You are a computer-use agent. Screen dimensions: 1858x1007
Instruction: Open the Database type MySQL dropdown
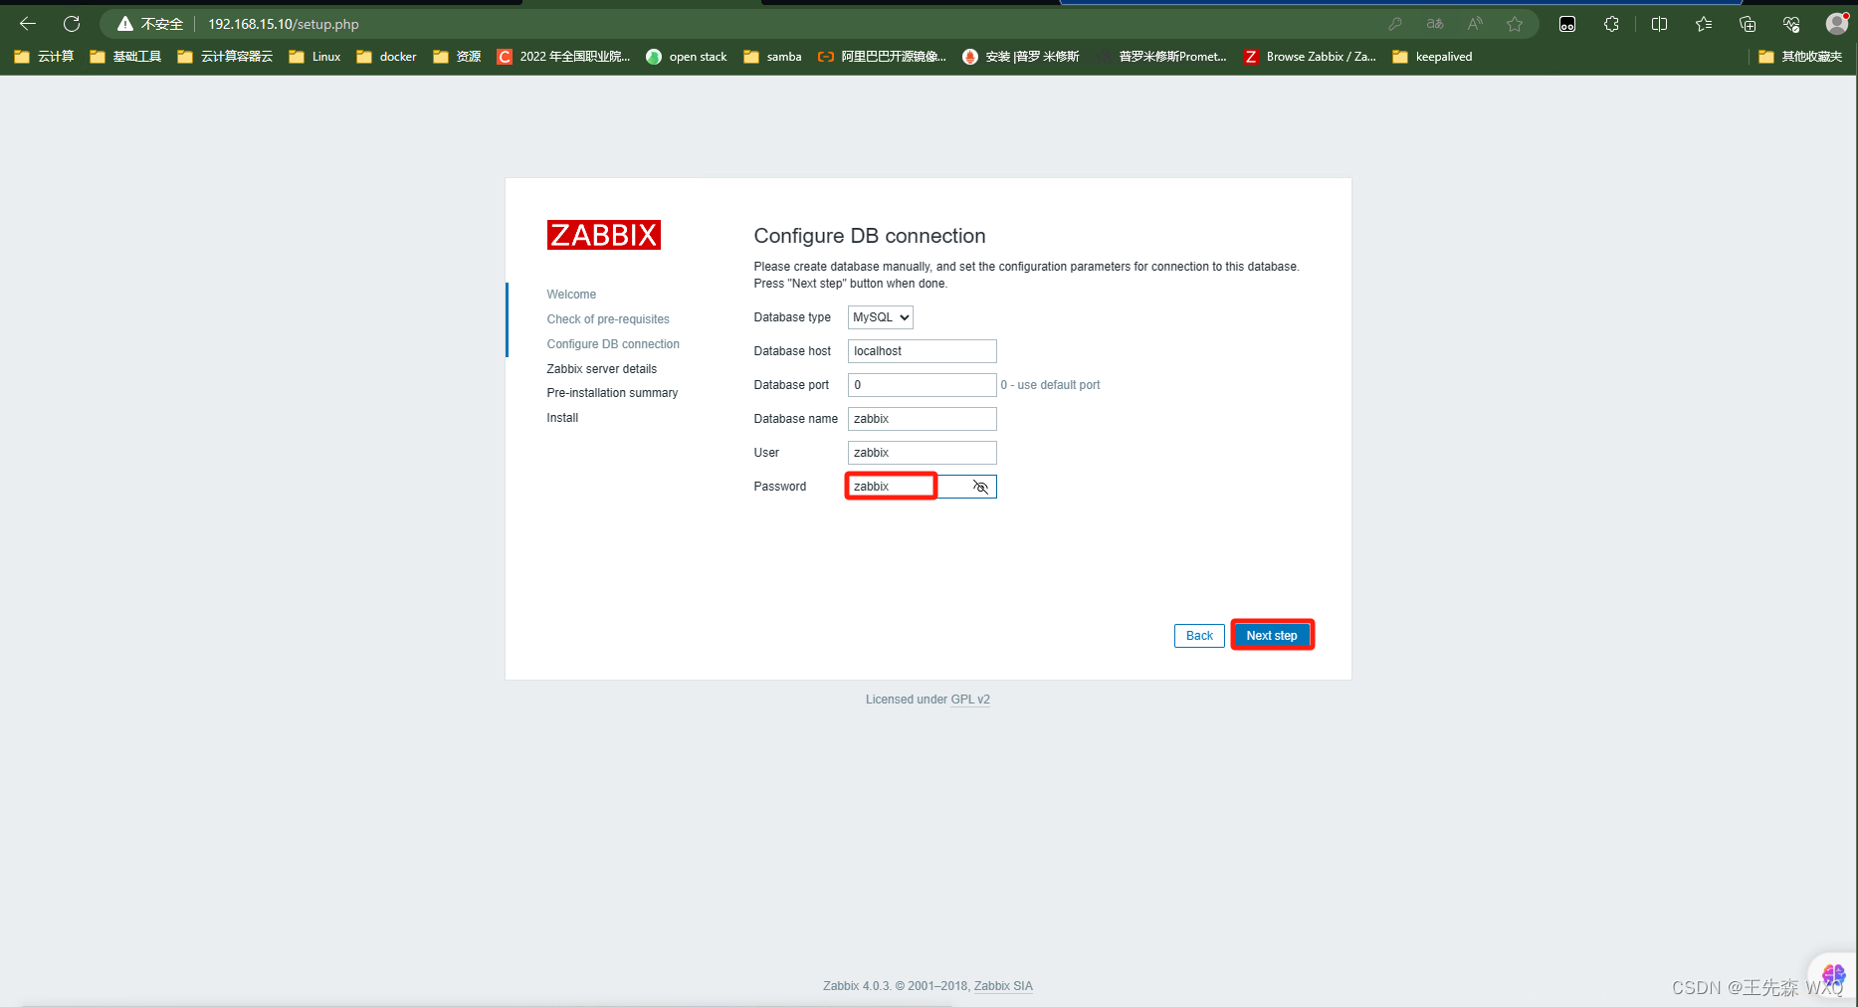pyautogui.click(x=881, y=317)
